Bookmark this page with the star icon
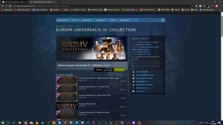 coord(192,6)
